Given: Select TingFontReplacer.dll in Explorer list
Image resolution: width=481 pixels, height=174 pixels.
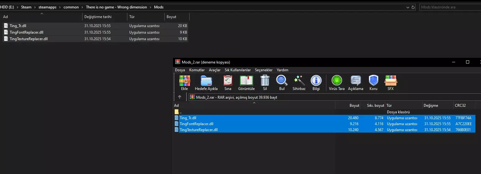Looking at the screenshot, I should tap(26, 32).
